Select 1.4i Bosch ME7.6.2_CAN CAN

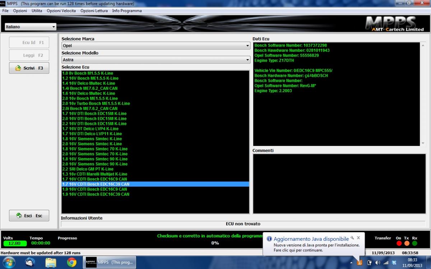(x=156, y=88)
